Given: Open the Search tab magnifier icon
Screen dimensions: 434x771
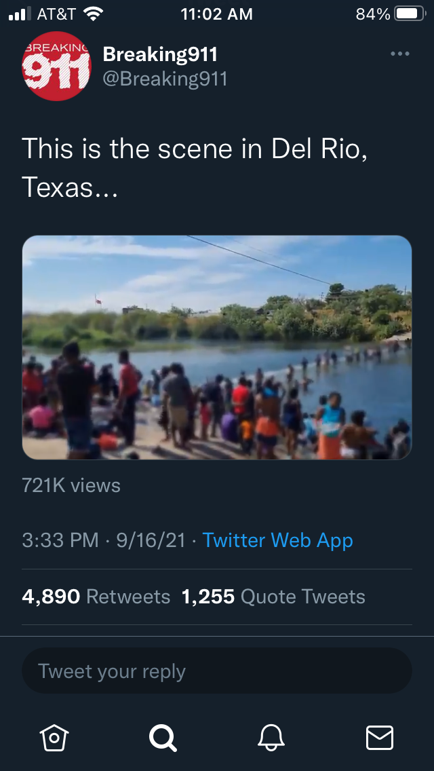Looking at the screenshot, I should (163, 737).
